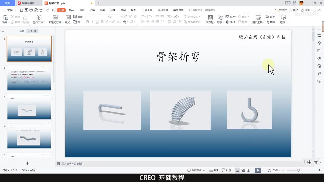Click the Comment (批注) button
Viewport: 324px width, 182px height.
(x=227, y=170)
